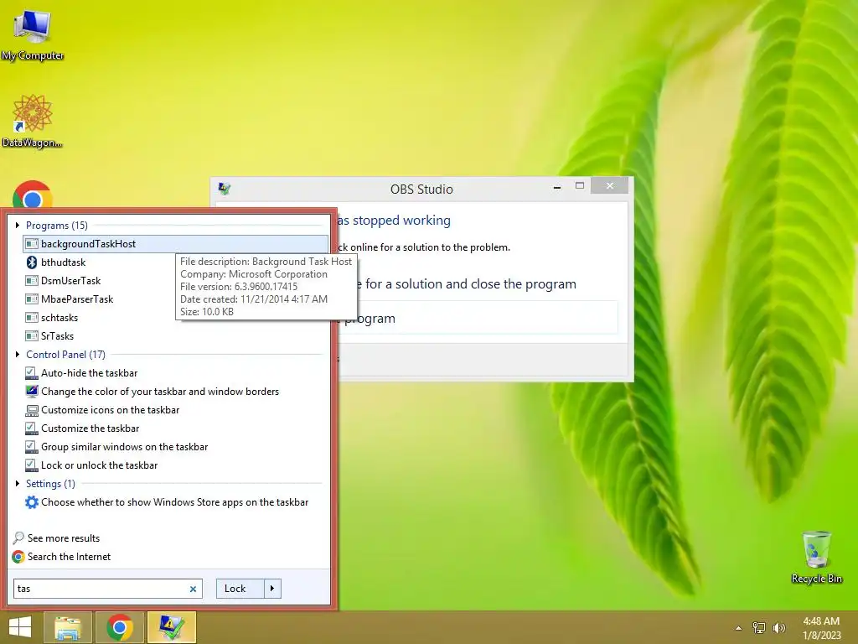The width and height of the screenshot is (858, 644).
Task: Click the Group similar windows icon
Action: coord(32,447)
